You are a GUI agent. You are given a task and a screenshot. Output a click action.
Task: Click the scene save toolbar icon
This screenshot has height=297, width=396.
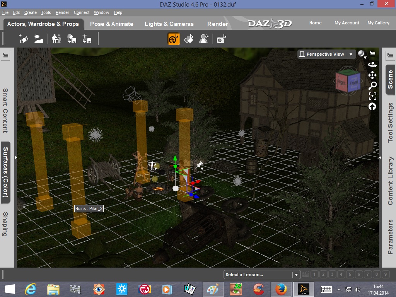tap(72, 39)
